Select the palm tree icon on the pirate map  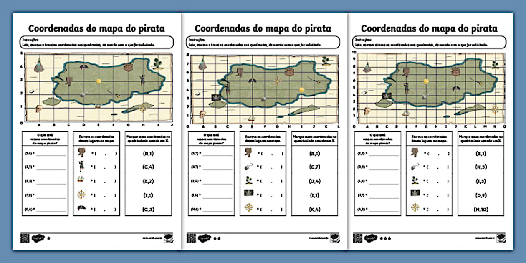point(157,63)
